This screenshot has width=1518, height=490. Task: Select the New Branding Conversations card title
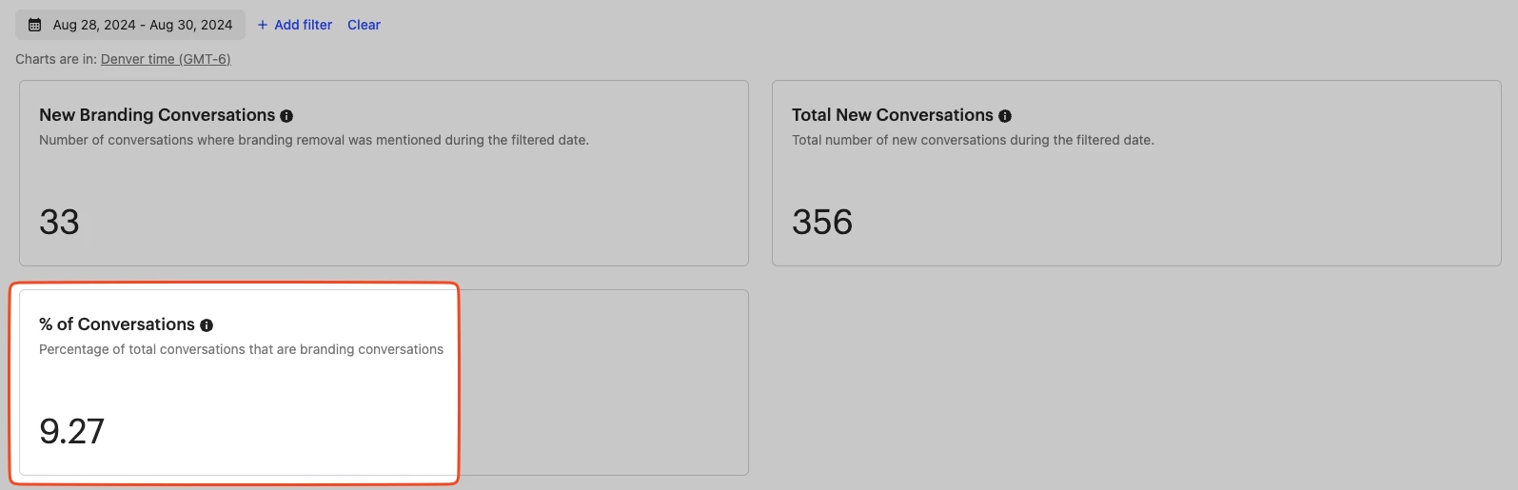pyautogui.click(x=157, y=115)
